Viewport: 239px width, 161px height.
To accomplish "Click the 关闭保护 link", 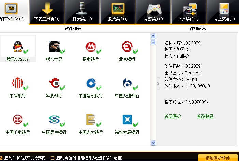I will coord(172,116).
